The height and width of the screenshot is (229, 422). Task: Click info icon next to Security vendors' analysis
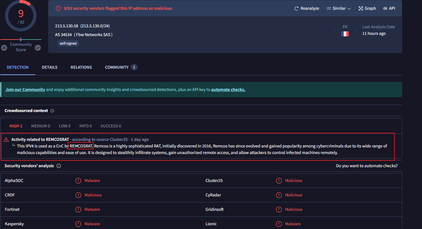[58, 166]
